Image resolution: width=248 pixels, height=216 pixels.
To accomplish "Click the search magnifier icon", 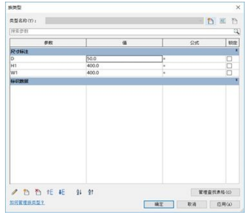I will 236,31.
